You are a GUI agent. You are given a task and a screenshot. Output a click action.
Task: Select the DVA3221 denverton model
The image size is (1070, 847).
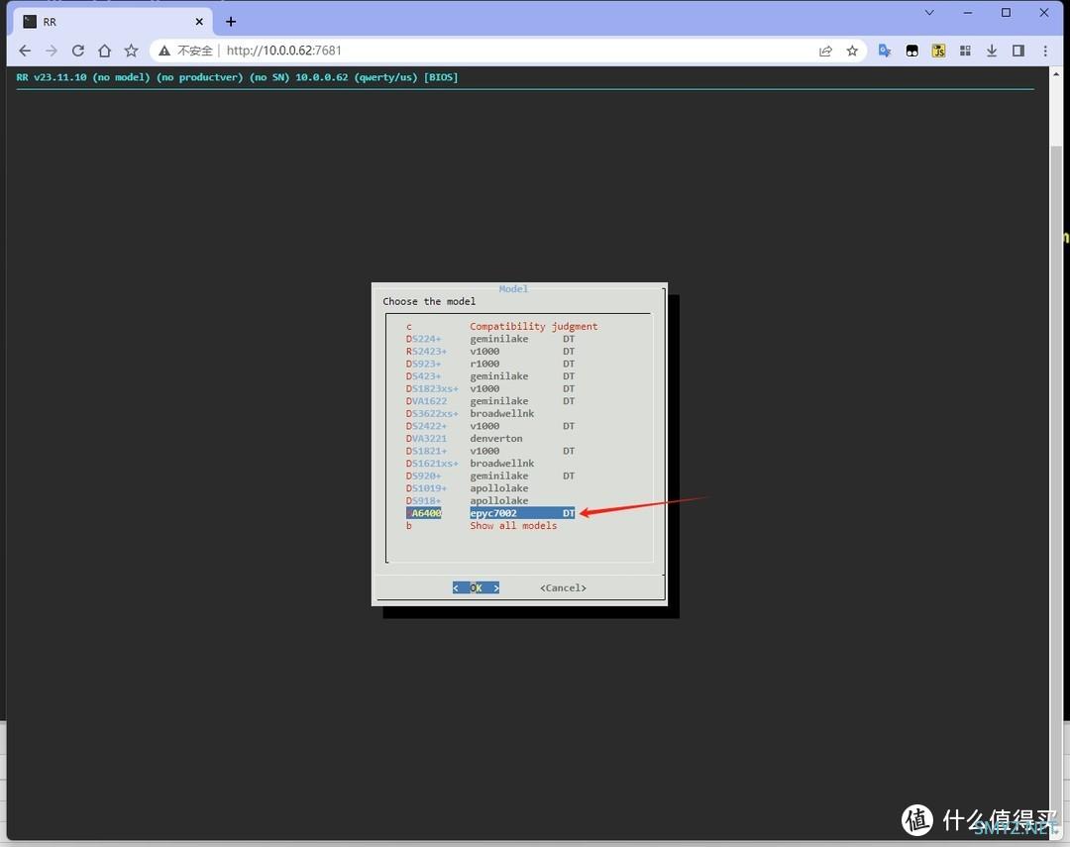465,438
